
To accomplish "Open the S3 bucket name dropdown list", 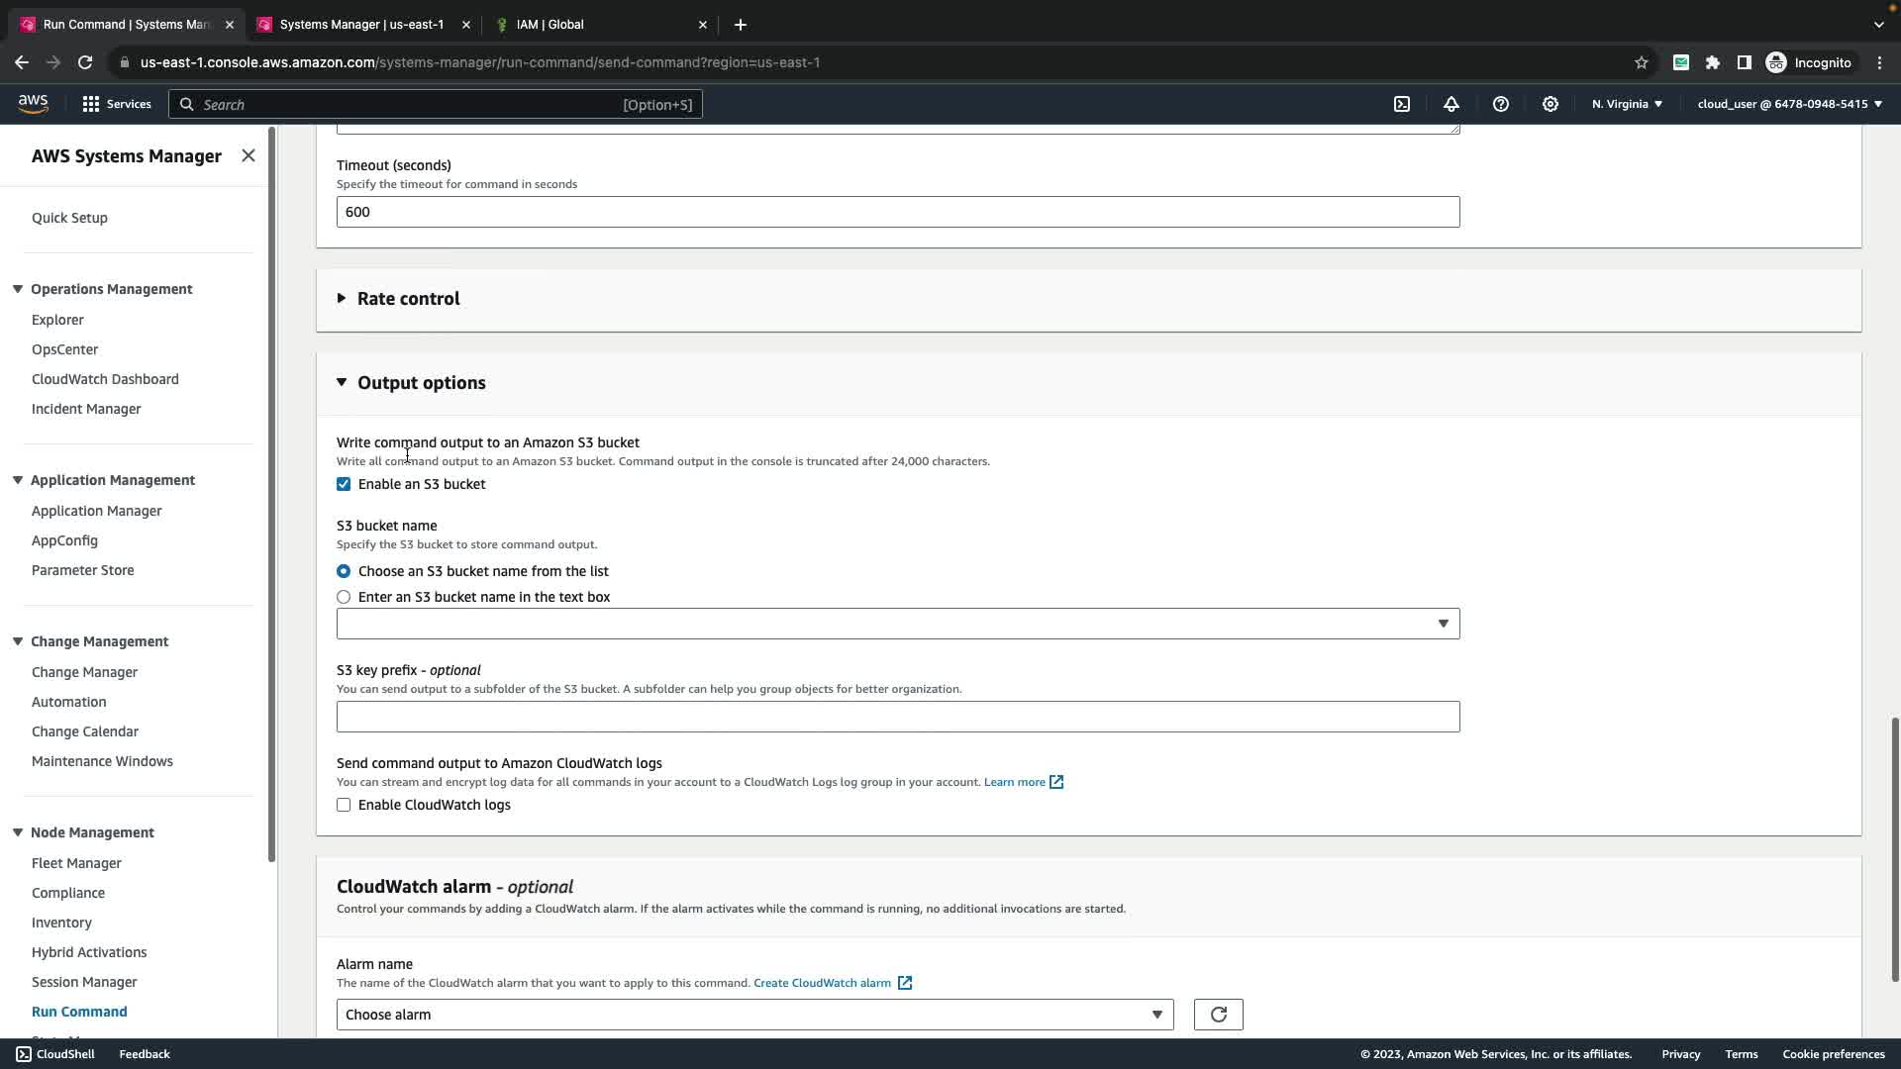I will click(x=897, y=624).
